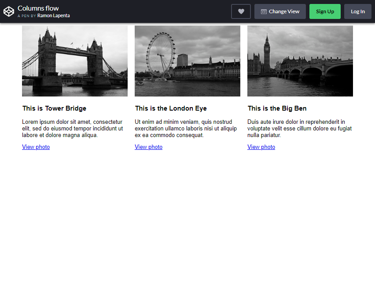375x282 pixels.
Task: Click the green Sign Up button
Action: pyautogui.click(x=325, y=11)
